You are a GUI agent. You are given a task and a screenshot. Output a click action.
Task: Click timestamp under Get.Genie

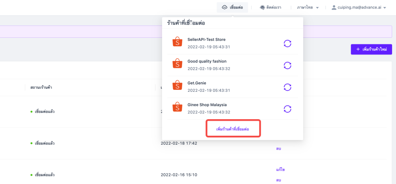coord(209,90)
